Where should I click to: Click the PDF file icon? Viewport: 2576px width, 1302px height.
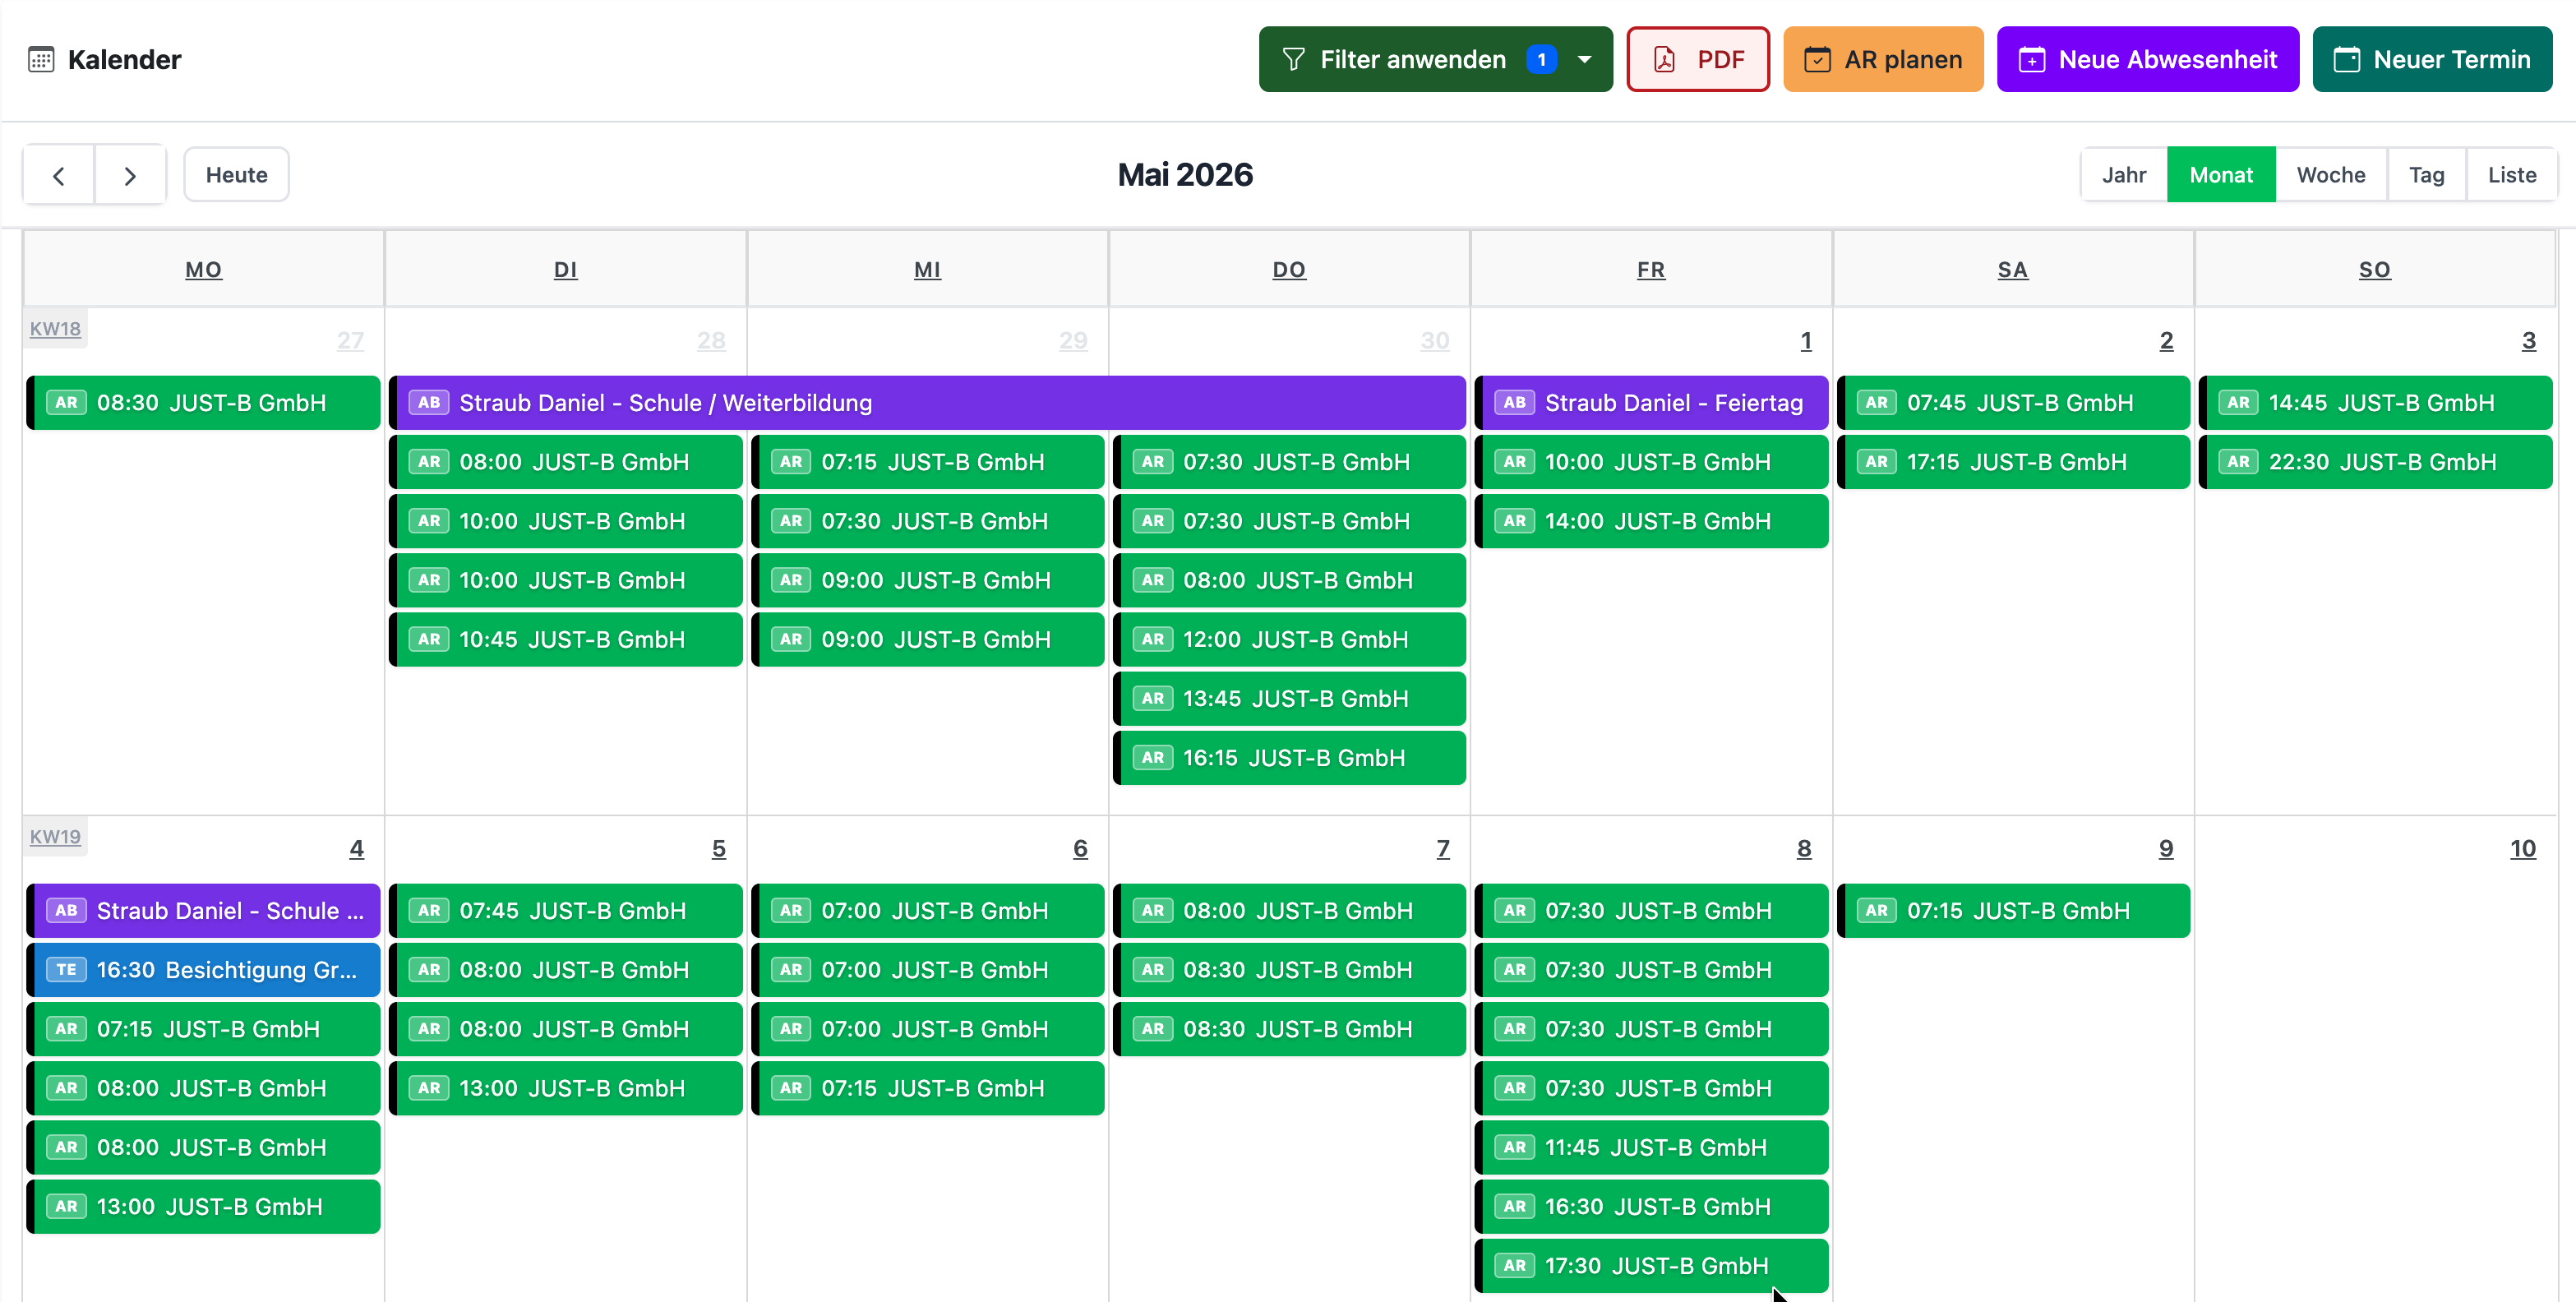(1664, 60)
